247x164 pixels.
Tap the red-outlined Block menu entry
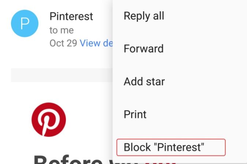[171, 147]
